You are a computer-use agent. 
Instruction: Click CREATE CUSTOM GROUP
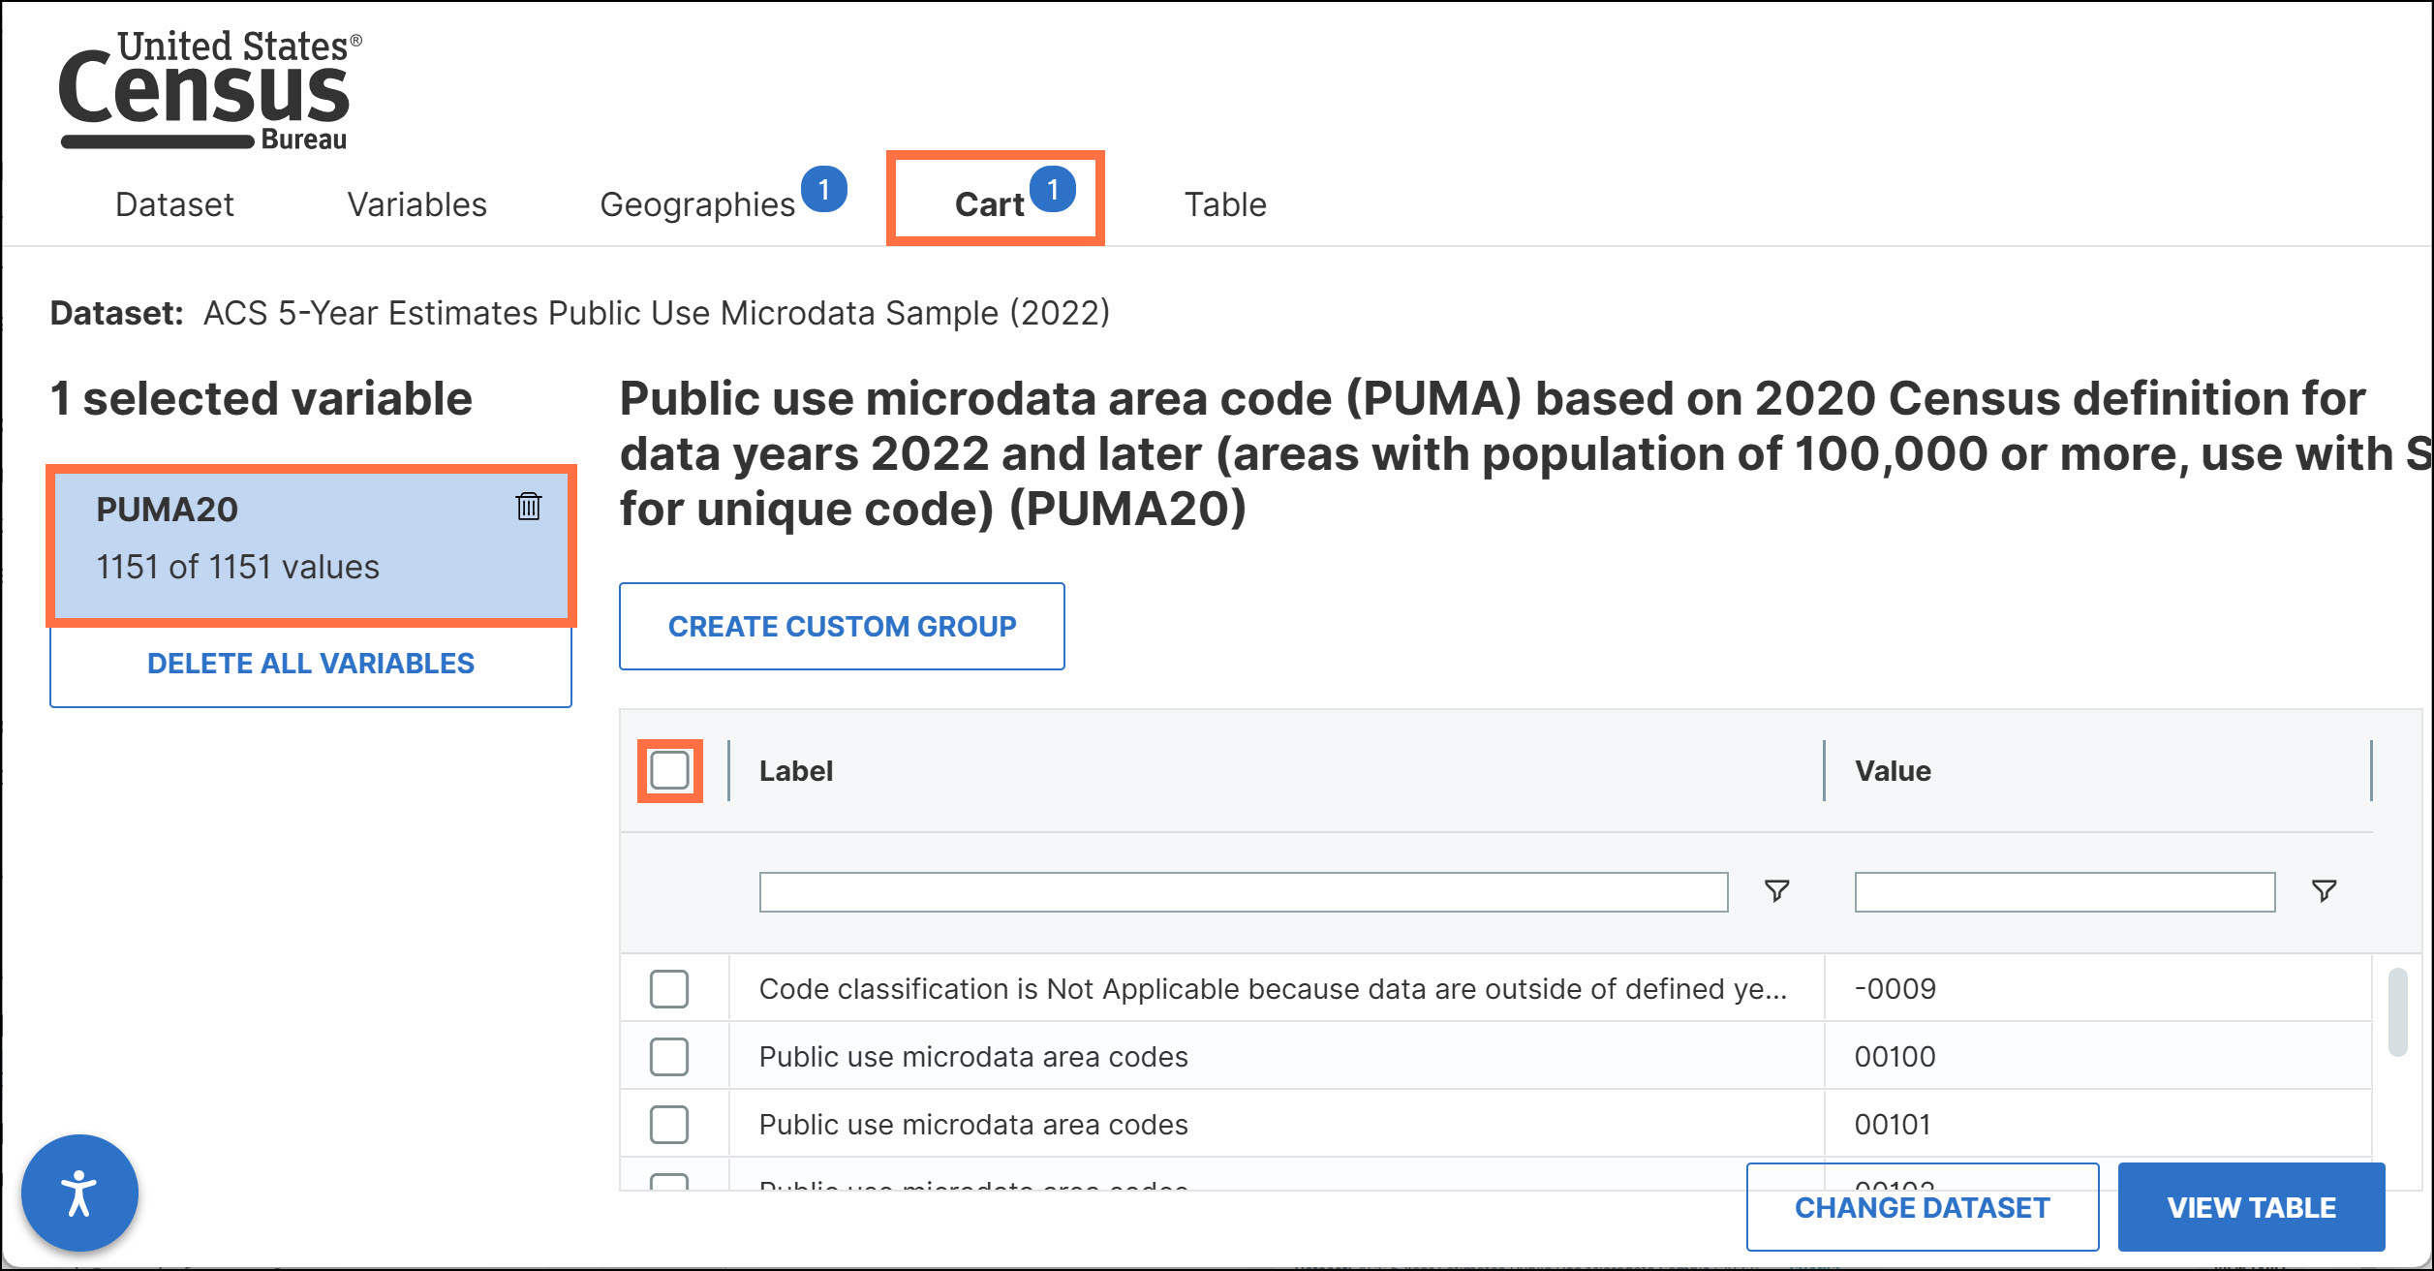pyautogui.click(x=841, y=626)
